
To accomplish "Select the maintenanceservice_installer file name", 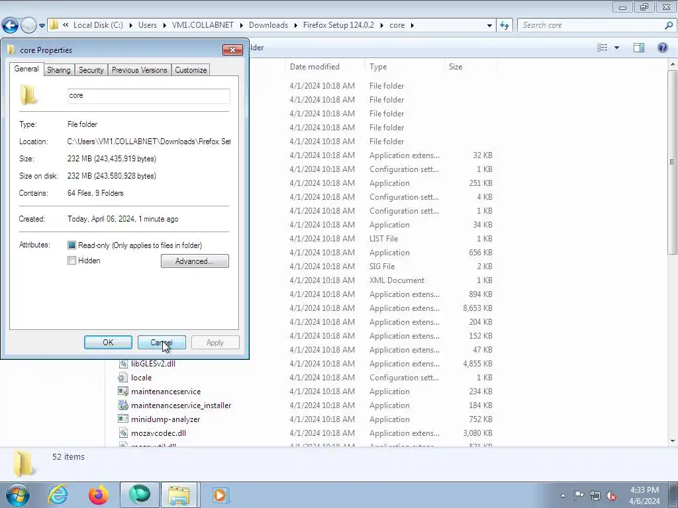I will 181,405.
